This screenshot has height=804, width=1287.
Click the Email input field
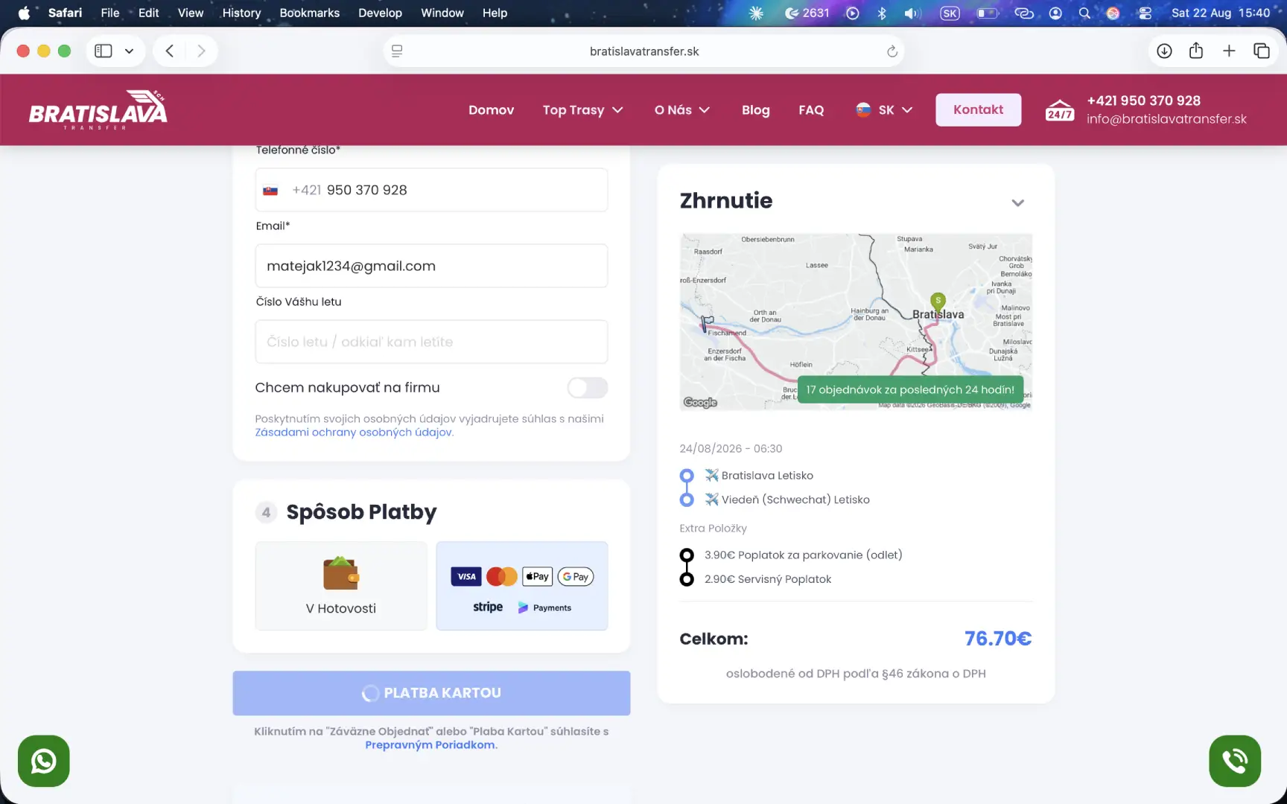coord(431,266)
